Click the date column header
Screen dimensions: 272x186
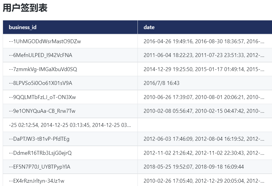[149, 27]
